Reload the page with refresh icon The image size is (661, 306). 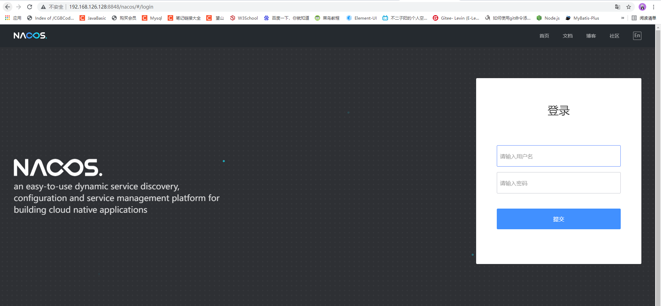point(30,7)
